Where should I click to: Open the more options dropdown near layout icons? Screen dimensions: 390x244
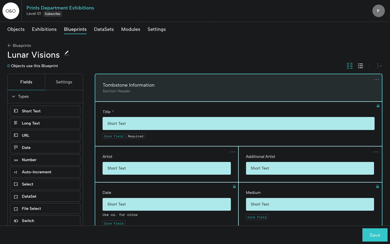coord(379,66)
